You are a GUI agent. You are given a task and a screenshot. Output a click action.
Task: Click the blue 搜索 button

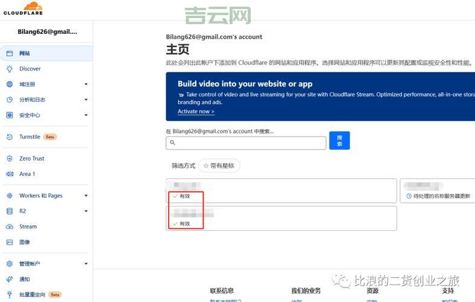coord(339,141)
